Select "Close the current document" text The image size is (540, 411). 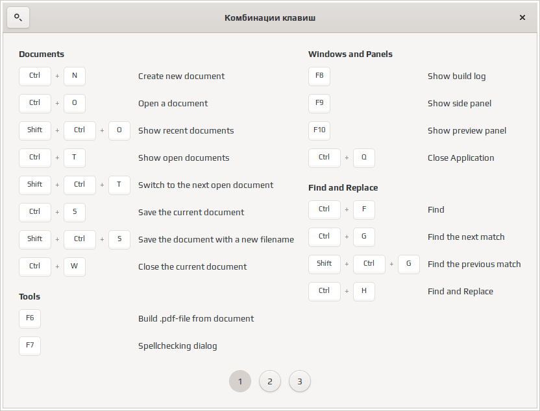click(193, 266)
